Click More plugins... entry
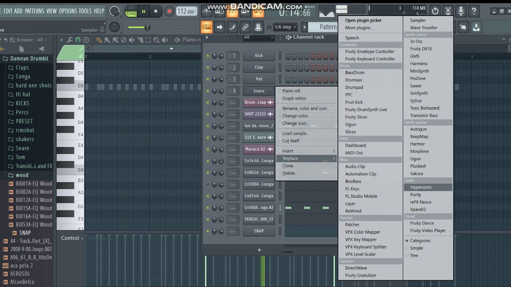 click(x=359, y=28)
